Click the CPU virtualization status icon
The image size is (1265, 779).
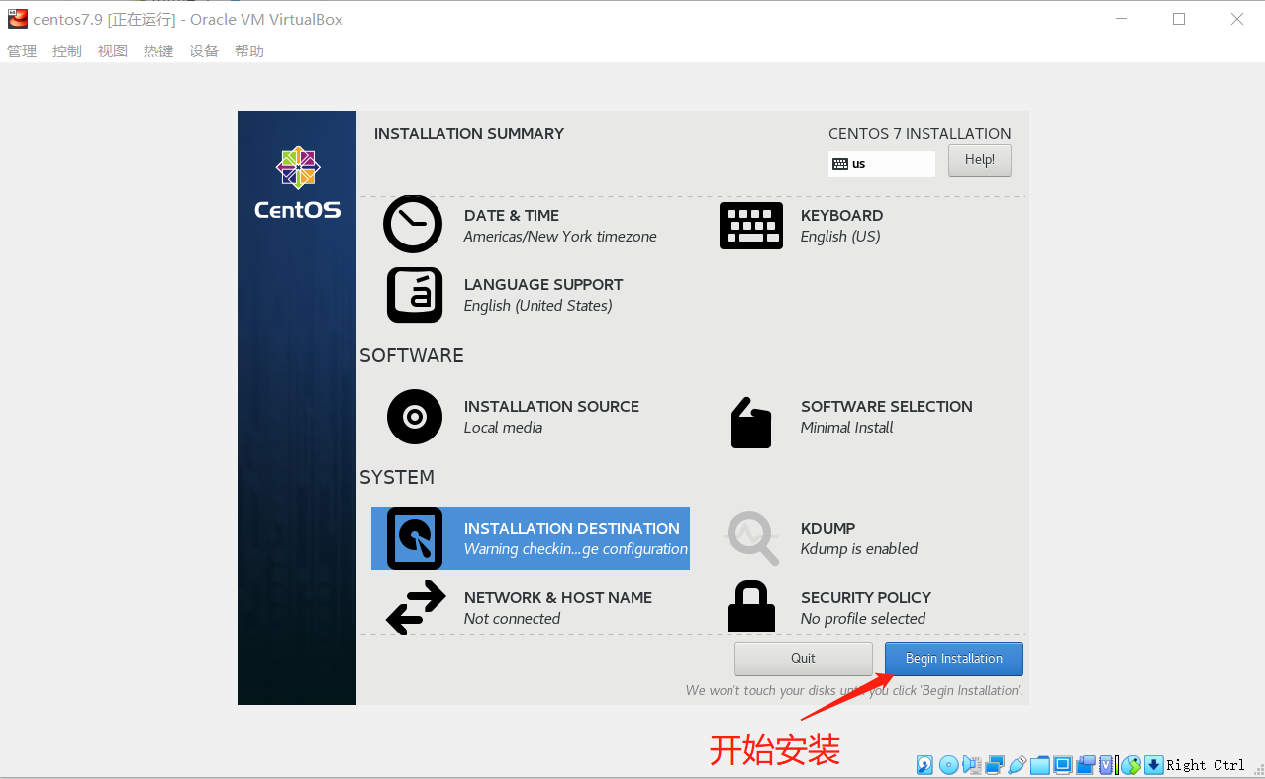(1106, 764)
